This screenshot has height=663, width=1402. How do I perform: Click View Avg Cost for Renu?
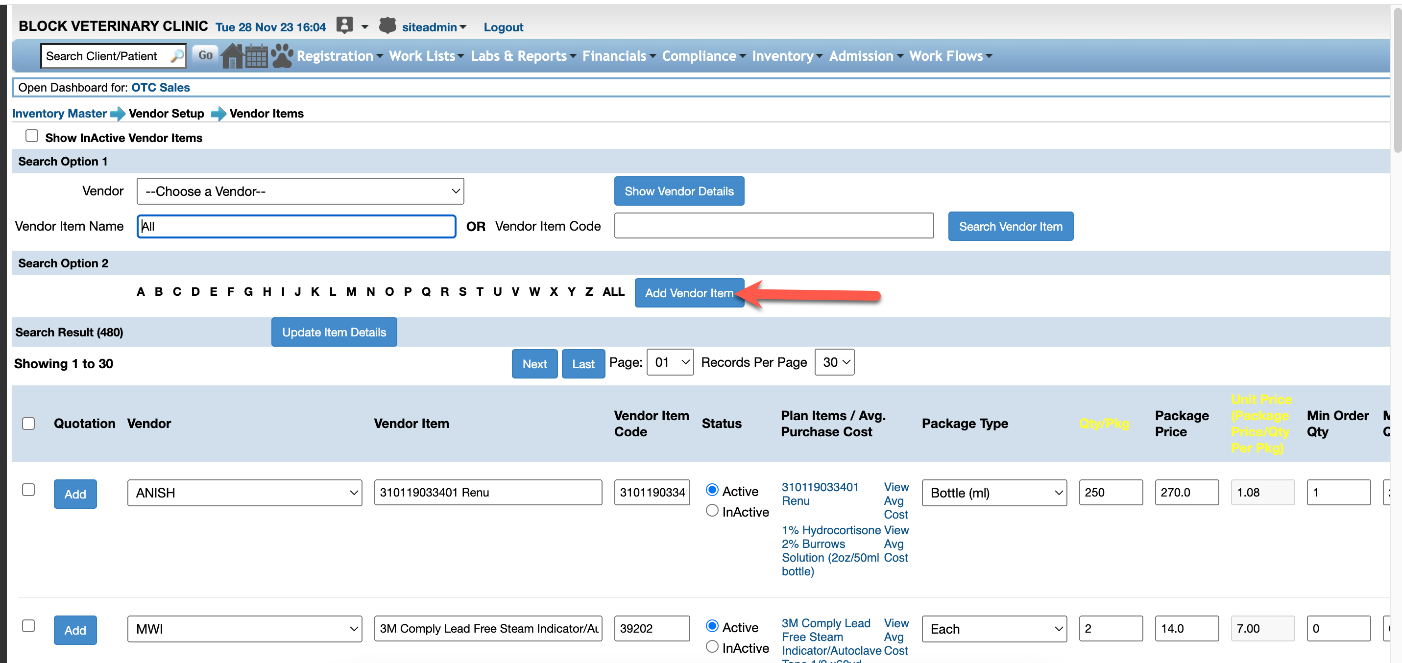(896, 500)
